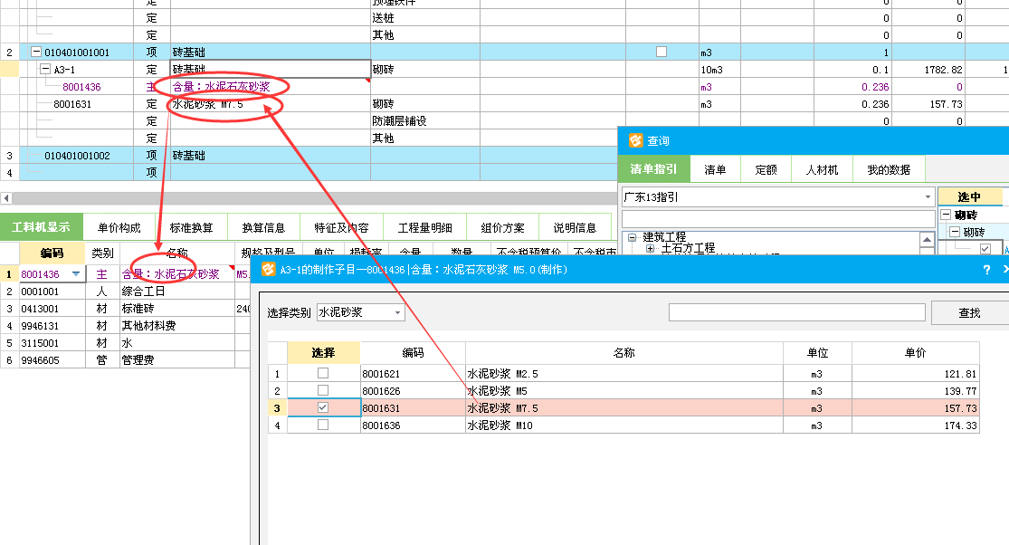Check the box for 水泥砂浆 M10
Viewport: 1009px width, 545px height.
[323, 425]
